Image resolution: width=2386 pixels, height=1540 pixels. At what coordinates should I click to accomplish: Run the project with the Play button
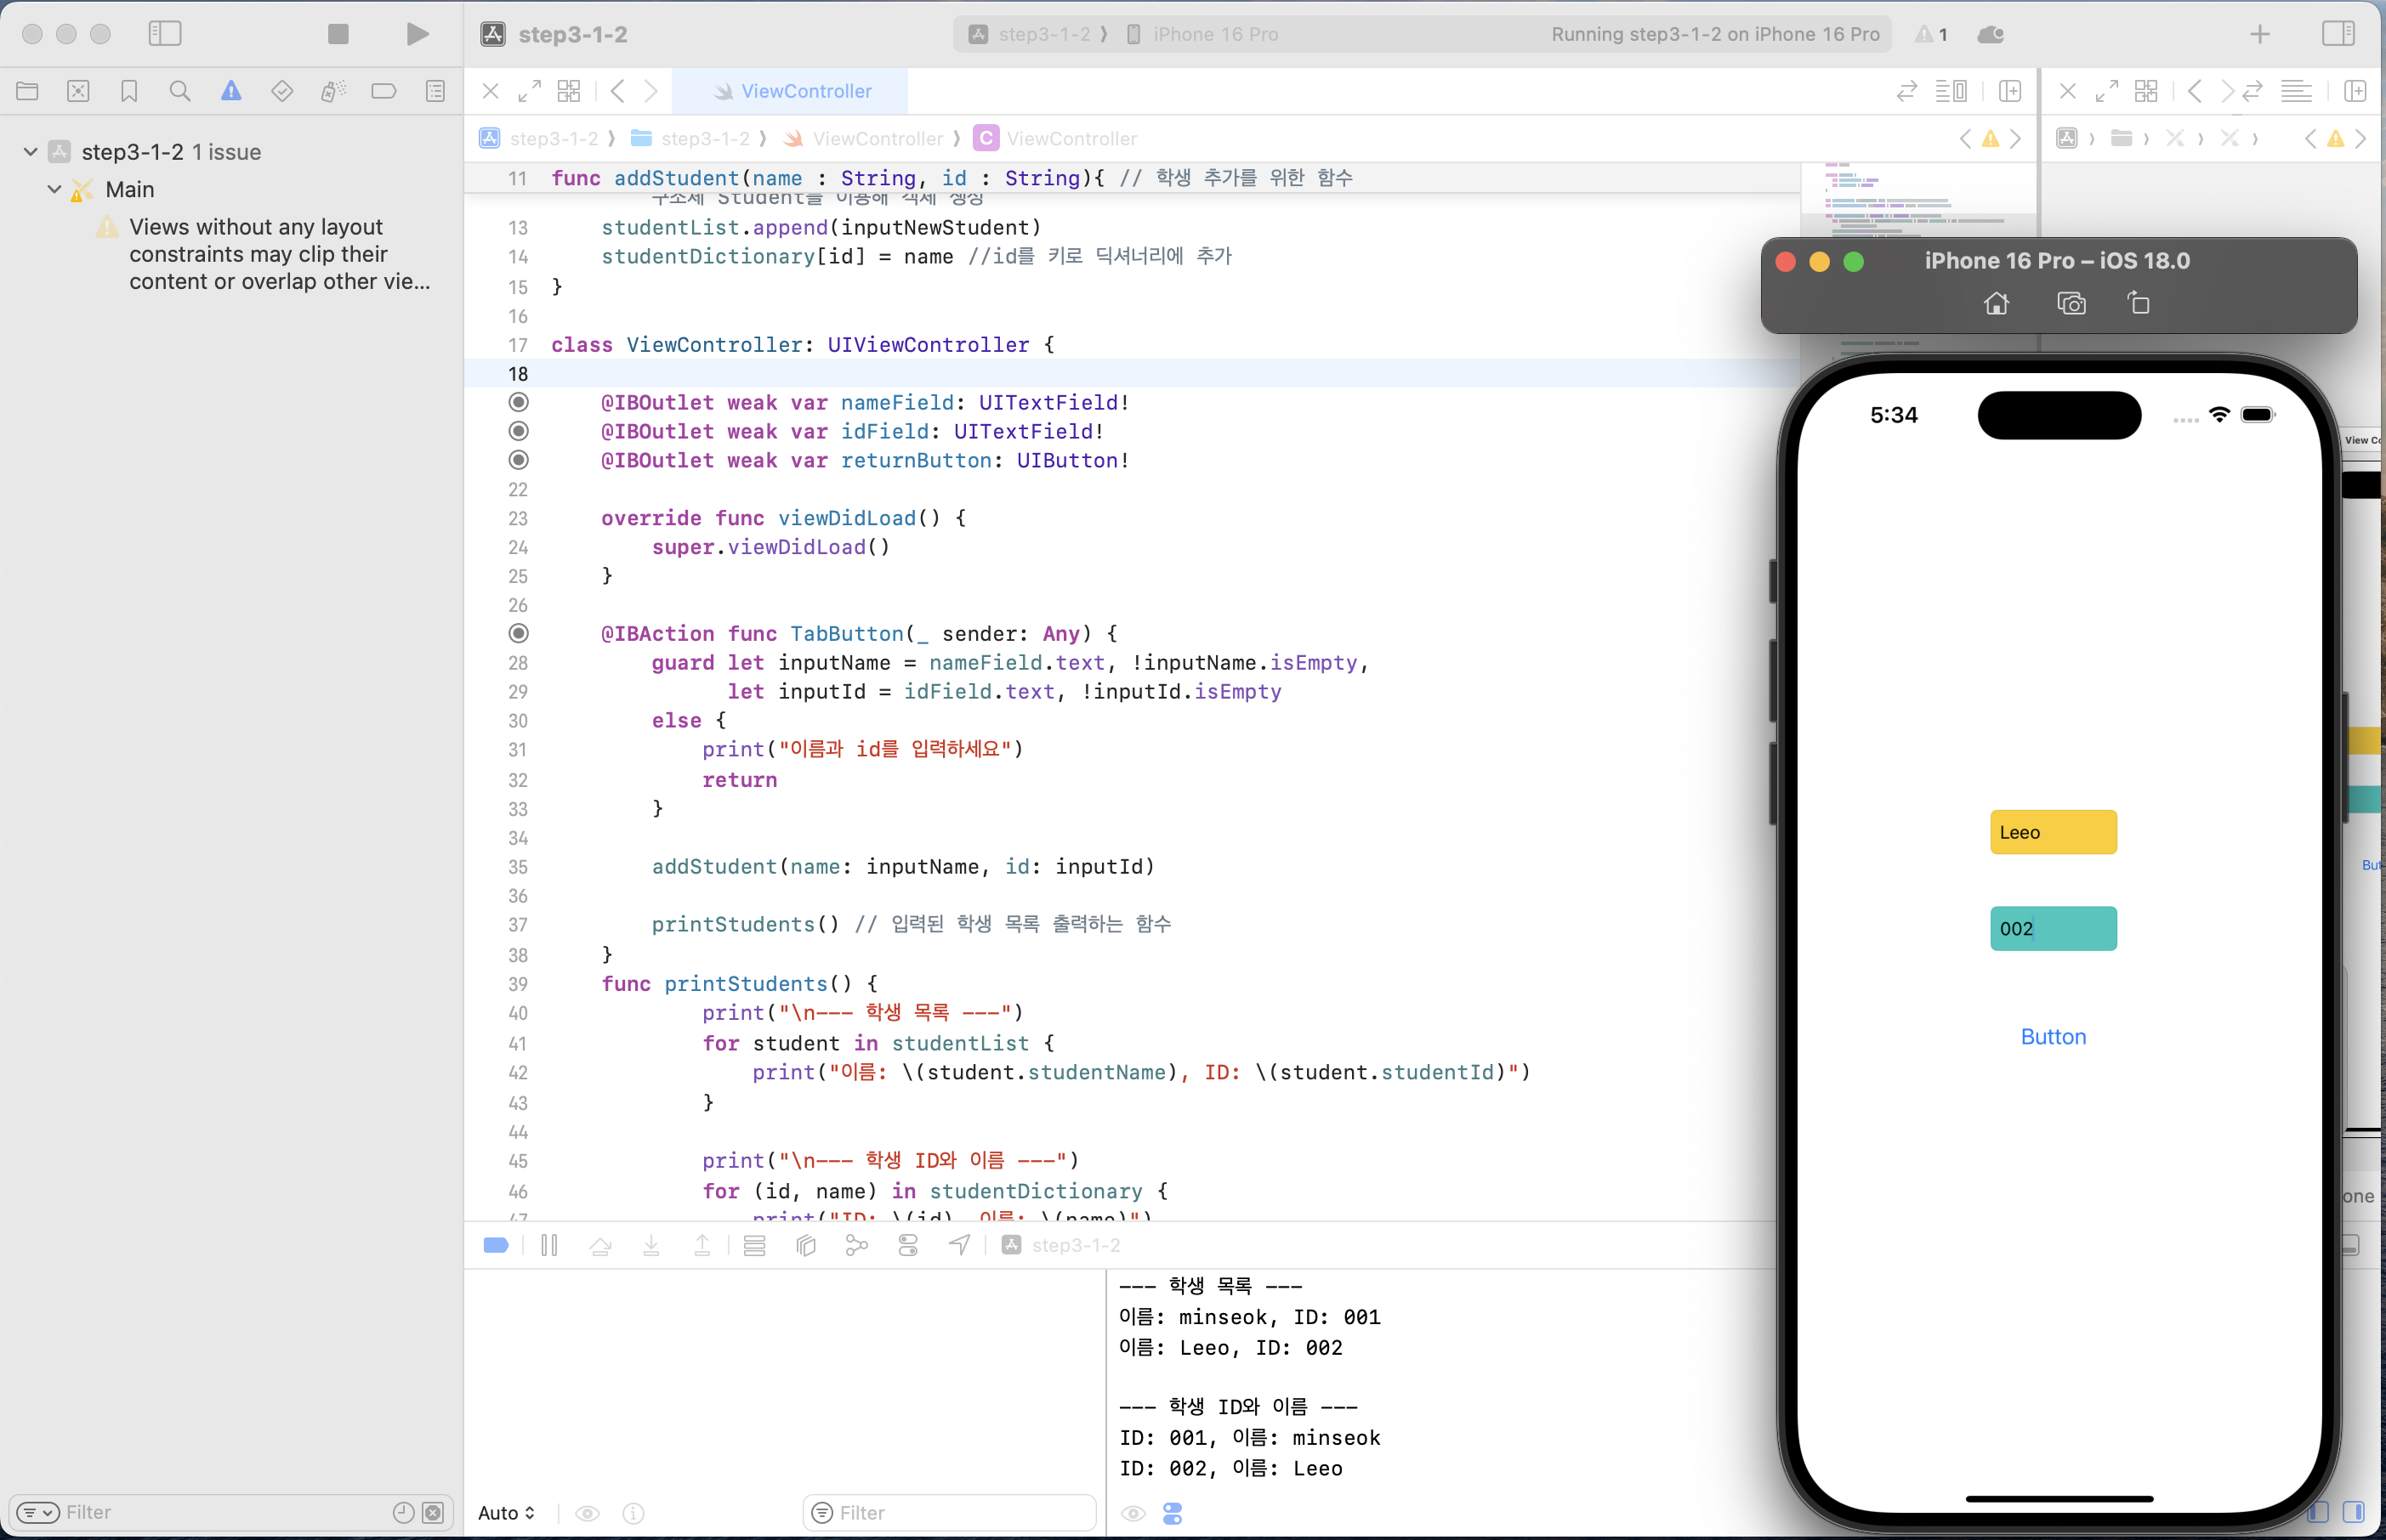418,34
